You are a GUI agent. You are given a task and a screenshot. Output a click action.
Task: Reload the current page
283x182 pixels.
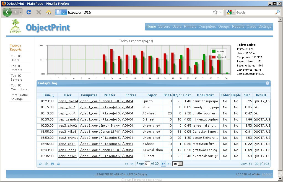[29, 12]
